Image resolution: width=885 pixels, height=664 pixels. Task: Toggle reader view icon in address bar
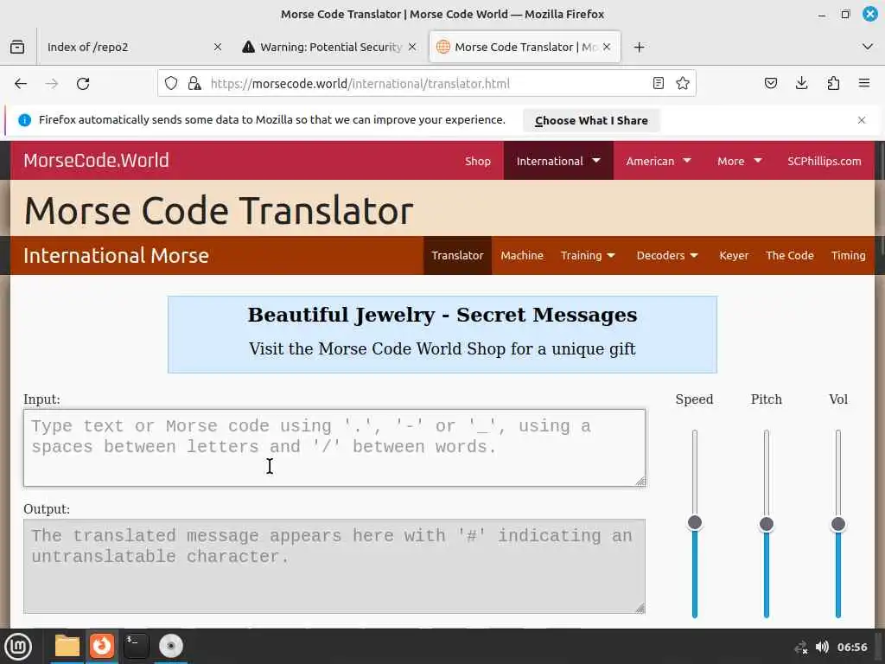658,84
